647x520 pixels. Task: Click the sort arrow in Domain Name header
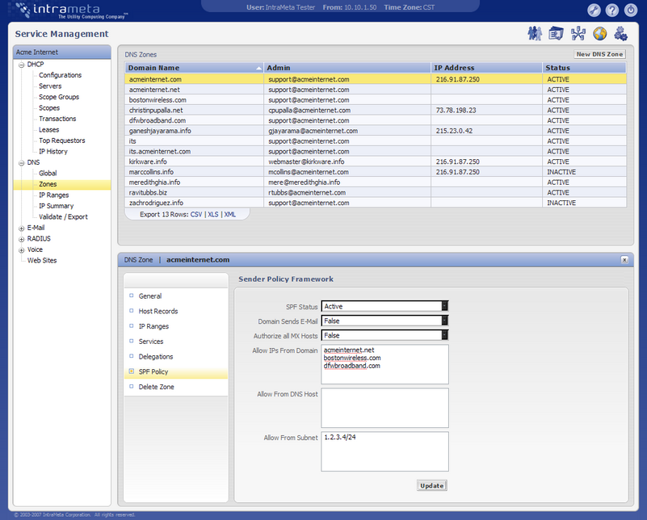coord(258,68)
